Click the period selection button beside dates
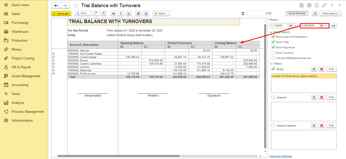Image resolution: width=346 pixels, height=159 pixels. (x=333, y=26)
